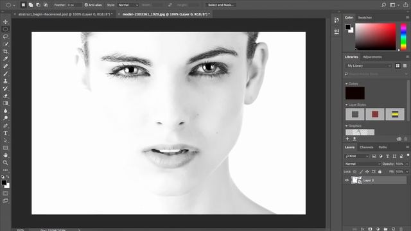Open the My Library dropdown
Image resolution: width=411 pixels, height=231 pixels.
click(x=368, y=65)
